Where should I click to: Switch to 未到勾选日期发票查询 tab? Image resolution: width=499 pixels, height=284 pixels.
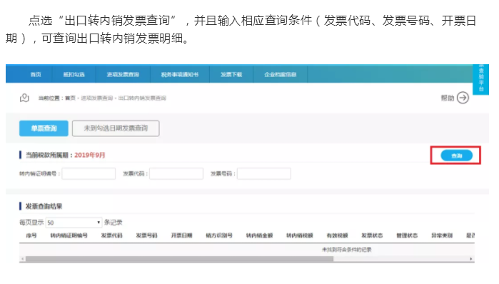click(x=116, y=128)
